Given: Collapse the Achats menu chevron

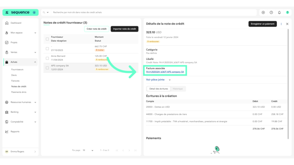Looking at the screenshot, I should click(x=35, y=62).
